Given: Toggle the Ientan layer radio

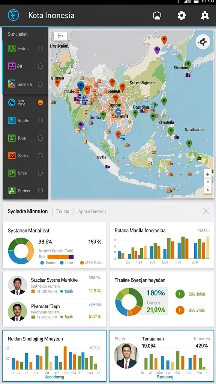Looking at the screenshot, I should [40, 48].
